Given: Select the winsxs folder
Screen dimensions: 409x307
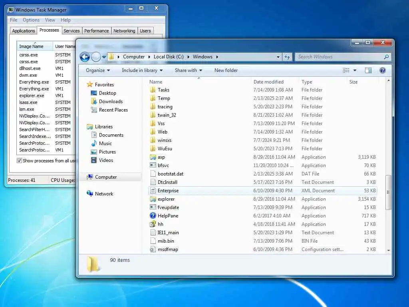Looking at the screenshot, I should pos(164,140).
